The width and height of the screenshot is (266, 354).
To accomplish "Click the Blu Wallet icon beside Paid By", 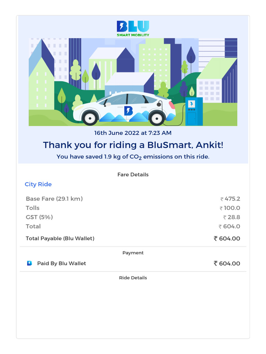I will pyautogui.click(x=29, y=263).
